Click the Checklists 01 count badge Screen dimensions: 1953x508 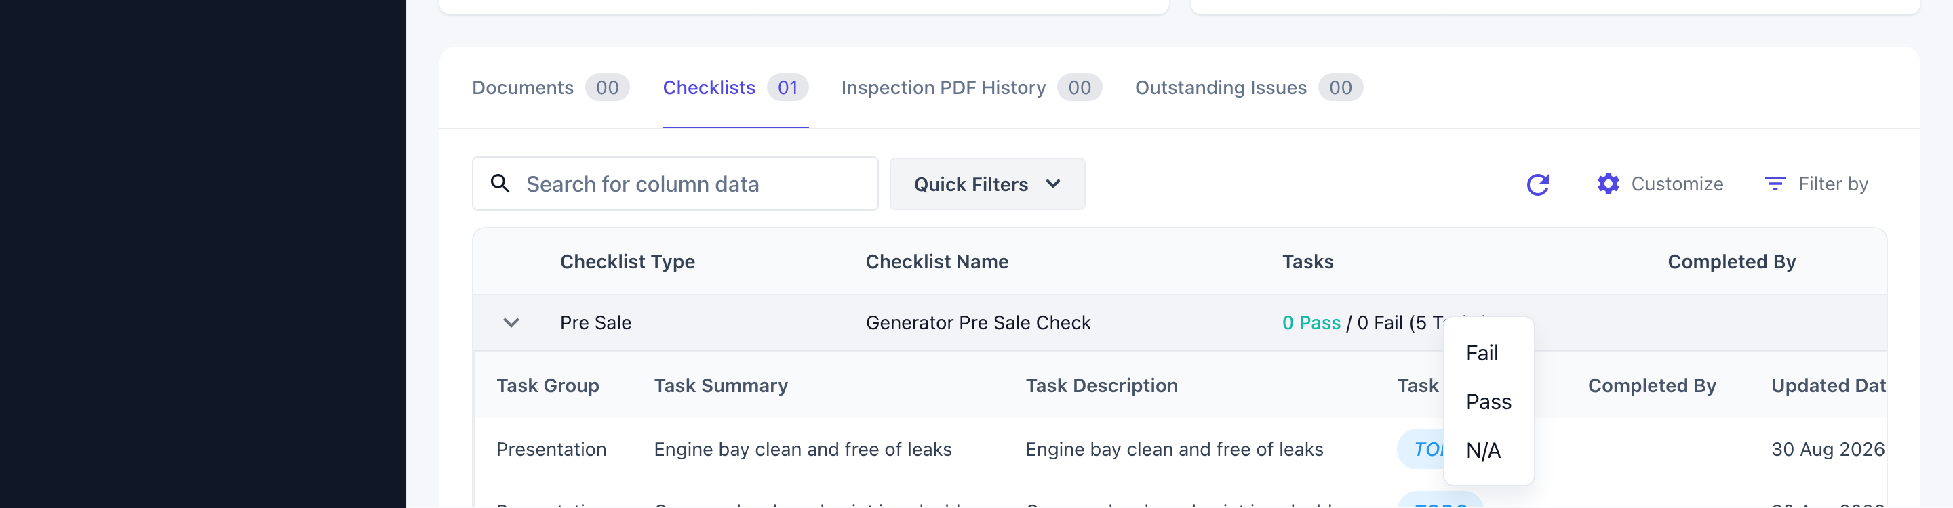788,88
